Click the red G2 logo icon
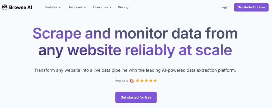Screen dimensions: 272x108 tap(132, 80)
